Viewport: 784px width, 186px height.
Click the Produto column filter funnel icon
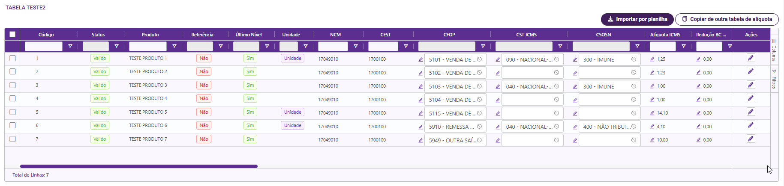click(x=174, y=46)
